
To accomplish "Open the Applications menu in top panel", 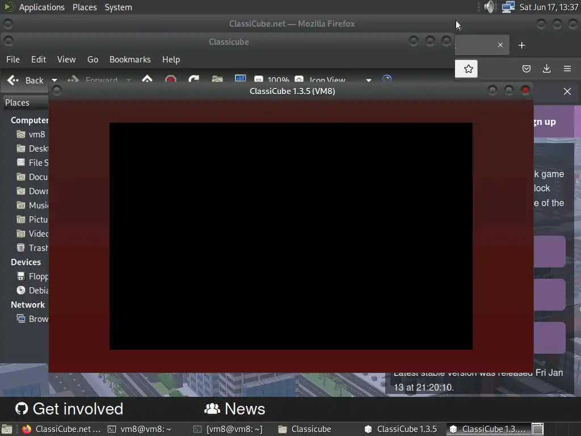I will (x=41, y=7).
